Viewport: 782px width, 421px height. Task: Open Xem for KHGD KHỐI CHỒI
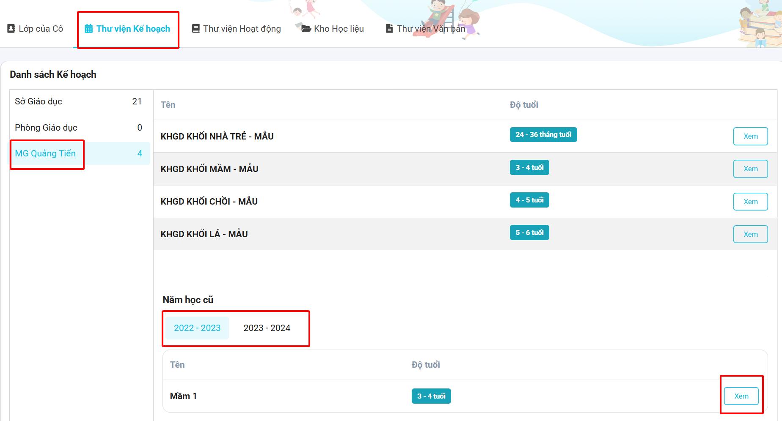click(750, 202)
